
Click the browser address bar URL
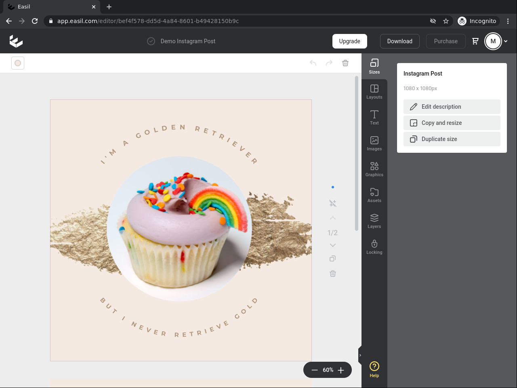(148, 21)
